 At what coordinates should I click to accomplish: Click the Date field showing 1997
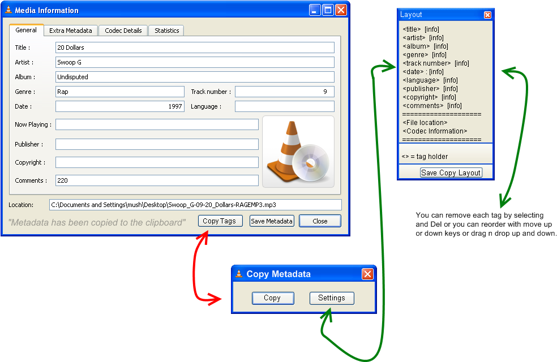pos(119,106)
